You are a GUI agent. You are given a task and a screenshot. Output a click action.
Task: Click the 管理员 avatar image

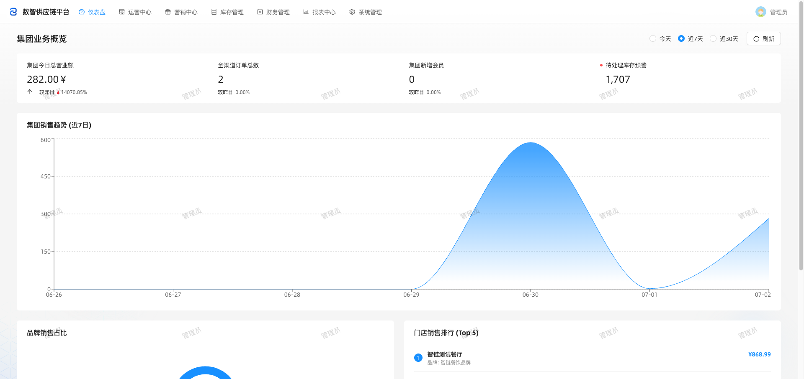761,12
